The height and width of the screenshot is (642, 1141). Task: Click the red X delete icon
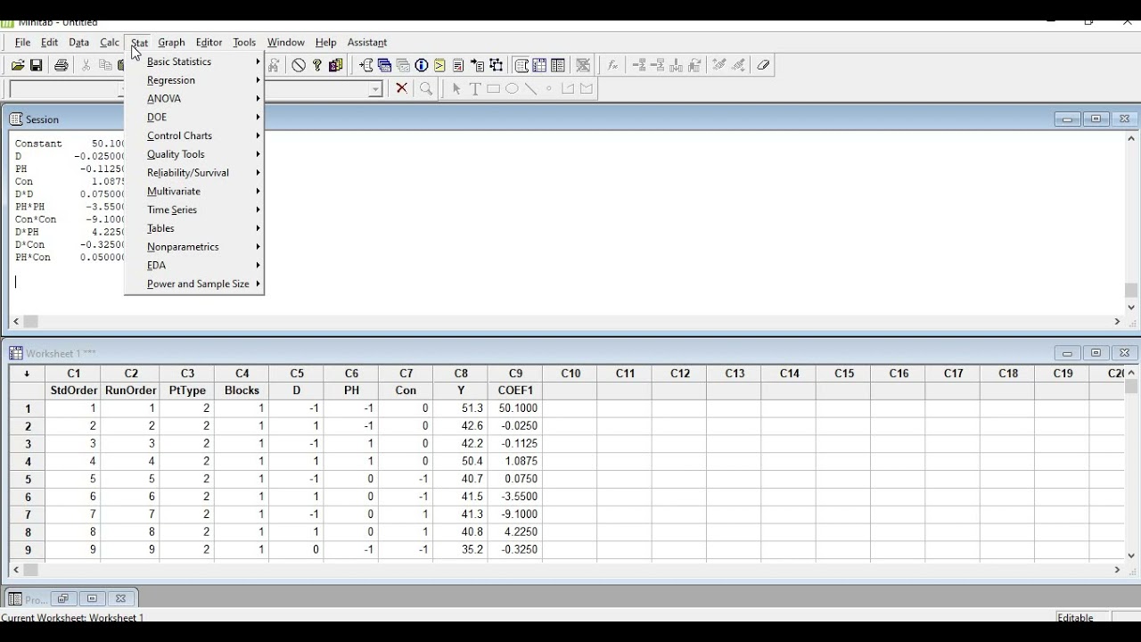[401, 88]
